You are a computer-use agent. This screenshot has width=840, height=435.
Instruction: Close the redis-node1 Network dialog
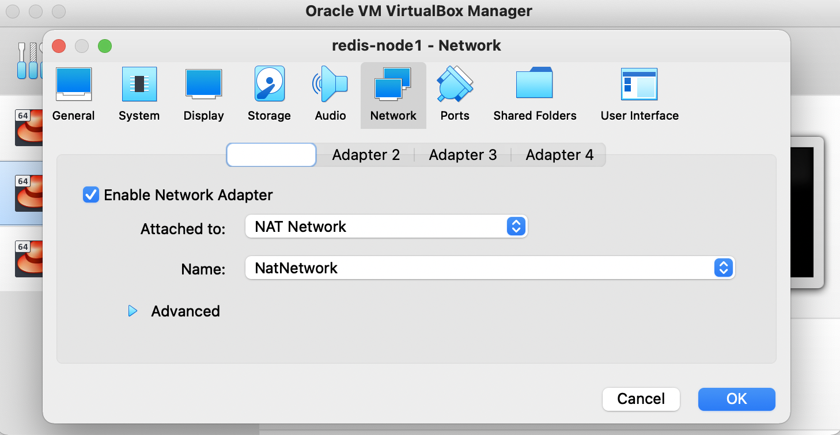(59, 46)
